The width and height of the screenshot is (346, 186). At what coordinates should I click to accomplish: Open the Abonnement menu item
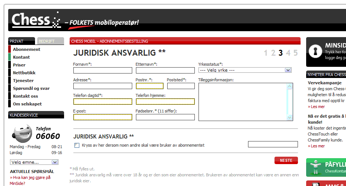click(26, 49)
